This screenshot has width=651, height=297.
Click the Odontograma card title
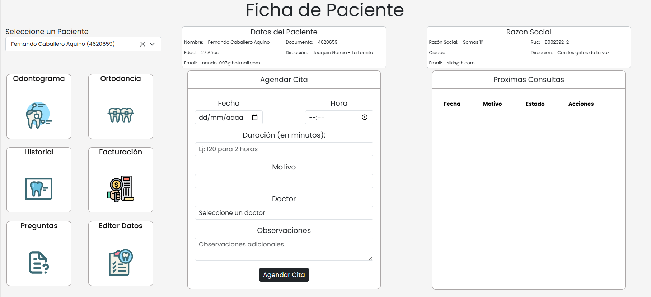[x=39, y=78]
